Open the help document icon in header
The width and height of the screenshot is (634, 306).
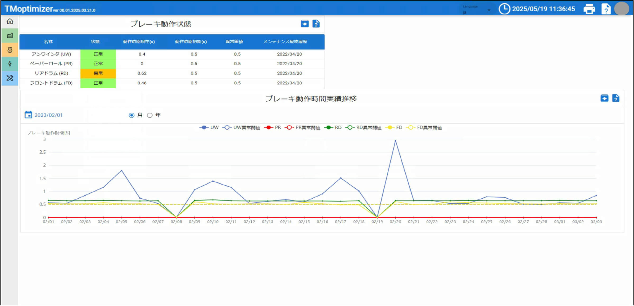(606, 9)
